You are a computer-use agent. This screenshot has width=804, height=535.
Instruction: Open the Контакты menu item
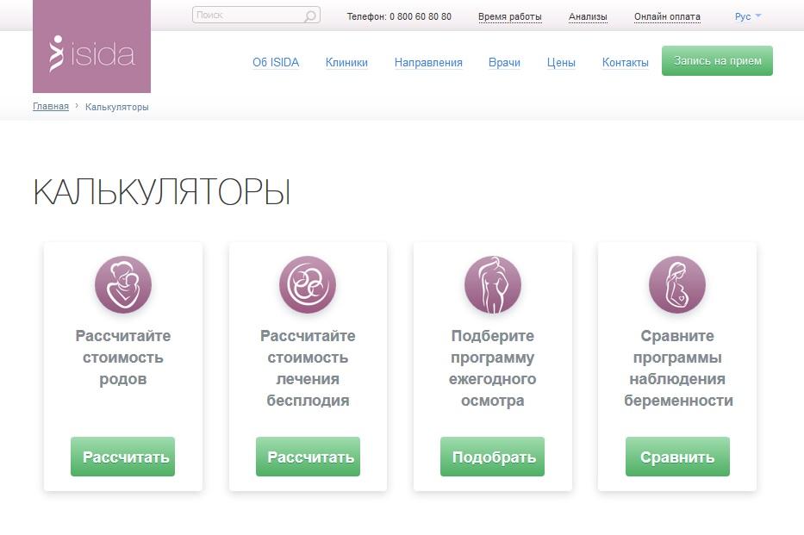point(625,63)
